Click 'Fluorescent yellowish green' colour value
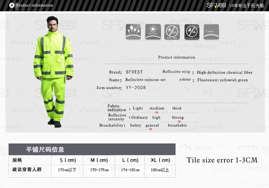 (222, 80)
